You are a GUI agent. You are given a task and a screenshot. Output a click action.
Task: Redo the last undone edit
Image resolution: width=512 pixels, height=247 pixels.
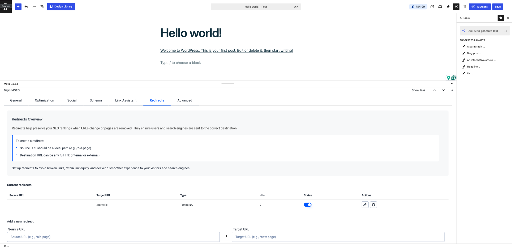coord(34,7)
